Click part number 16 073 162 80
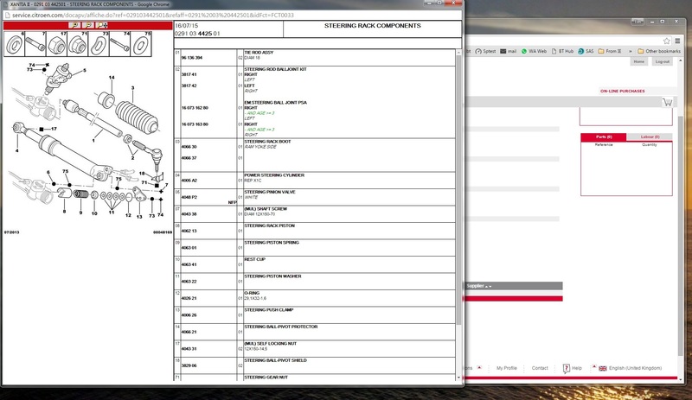 (x=195, y=108)
